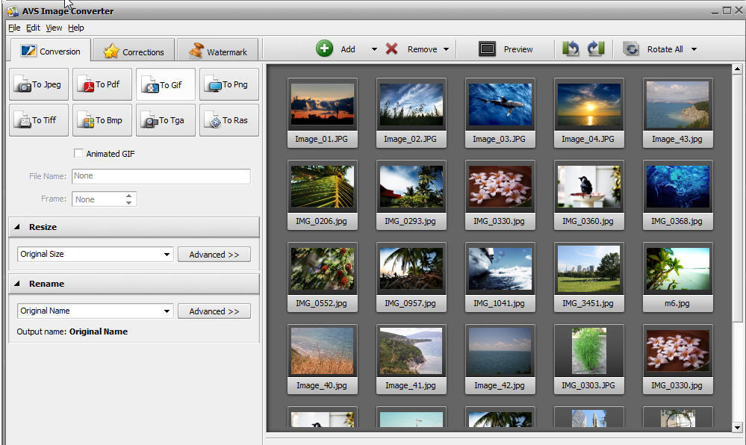The image size is (746, 445).
Task: Choose the To Gif output format
Action: point(165,84)
